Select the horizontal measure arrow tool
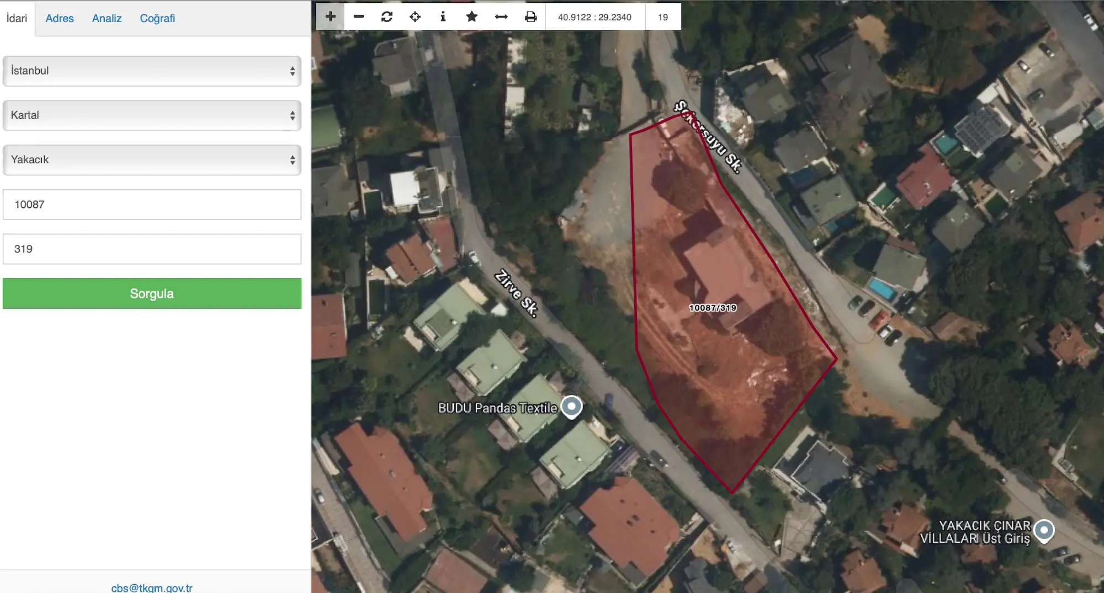The width and height of the screenshot is (1104, 593). click(x=501, y=17)
